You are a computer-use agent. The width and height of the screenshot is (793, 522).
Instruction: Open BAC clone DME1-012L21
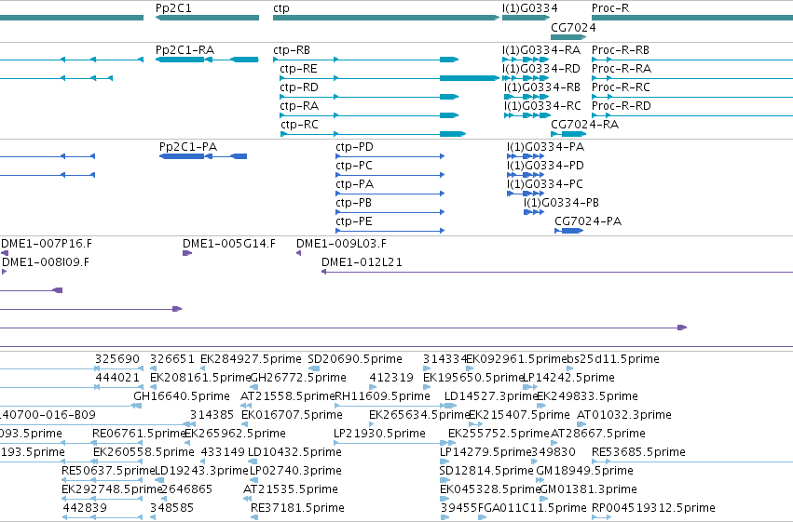tap(362, 262)
